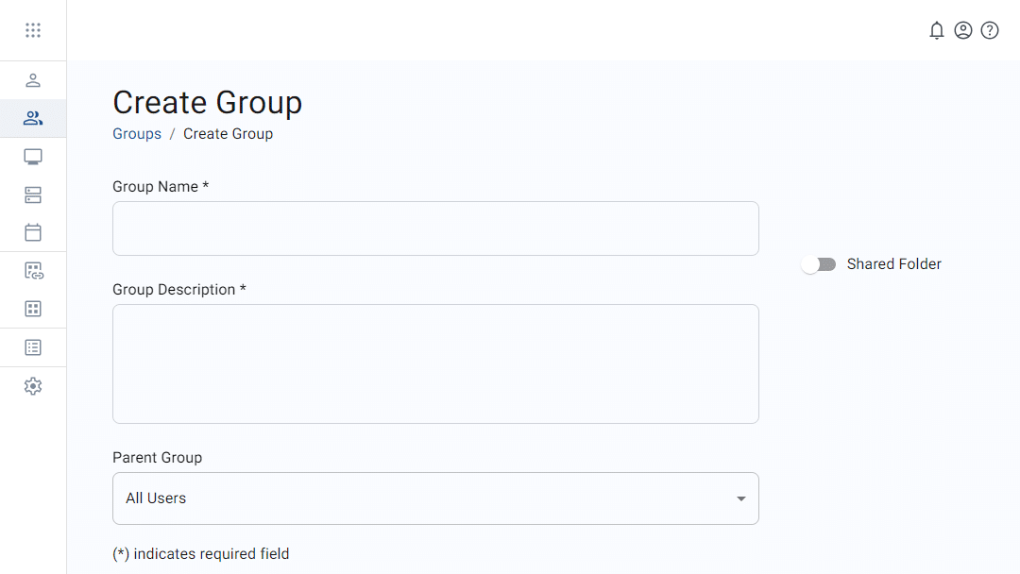Click the highlighted Groups icon in sidebar
This screenshot has height=574, width=1020.
point(33,118)
